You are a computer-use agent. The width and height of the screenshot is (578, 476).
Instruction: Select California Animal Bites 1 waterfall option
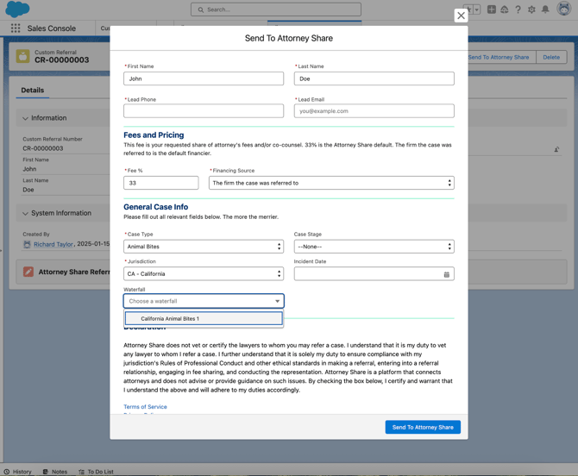click(x=204, y=319)
